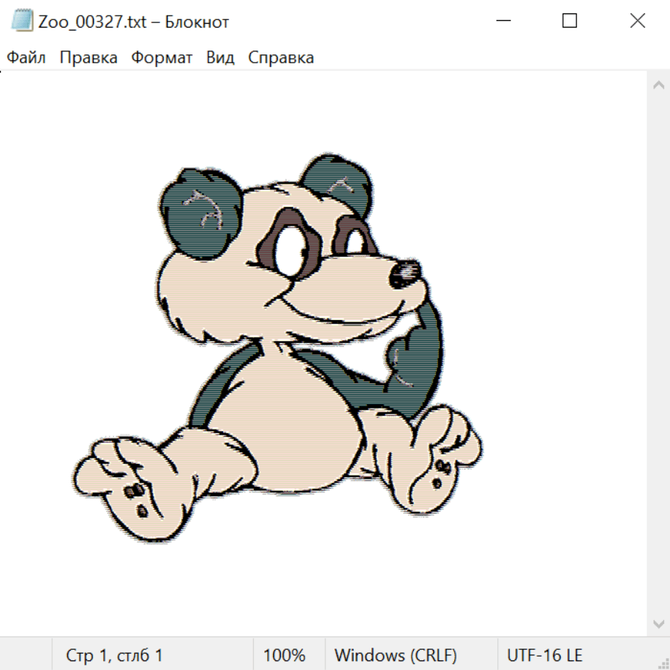Image resolution: width=670 pixels, height=670 pixels.
Task: Open the Правка menu
Action: pyautogui.click(x=89, y=58)
